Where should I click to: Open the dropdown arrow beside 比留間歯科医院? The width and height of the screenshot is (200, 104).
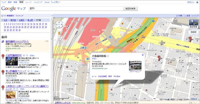[24, 55]
